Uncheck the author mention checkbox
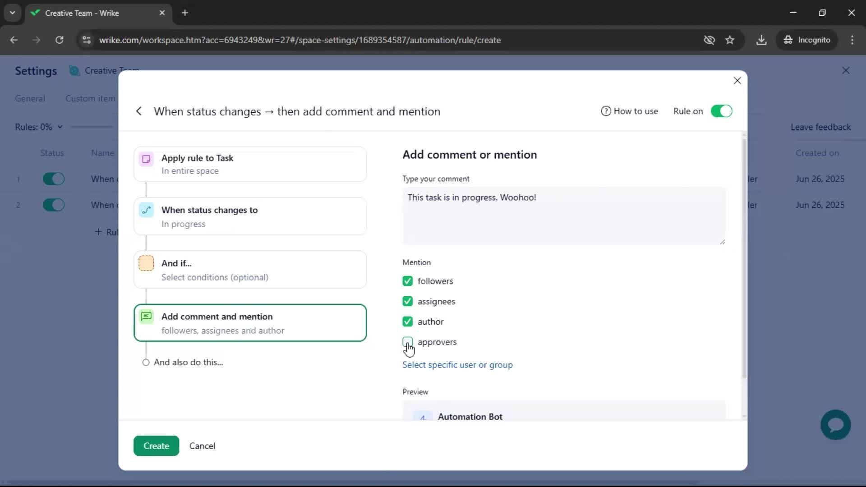Screen dimensions: 866x487 pyautogui.click(x=407, y=322)
